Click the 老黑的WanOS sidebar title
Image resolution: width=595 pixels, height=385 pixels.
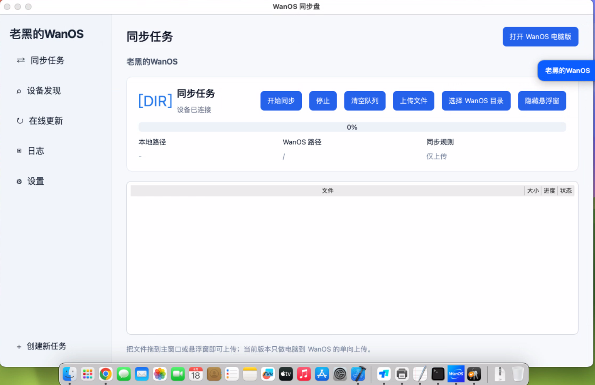tap(47, 34)
